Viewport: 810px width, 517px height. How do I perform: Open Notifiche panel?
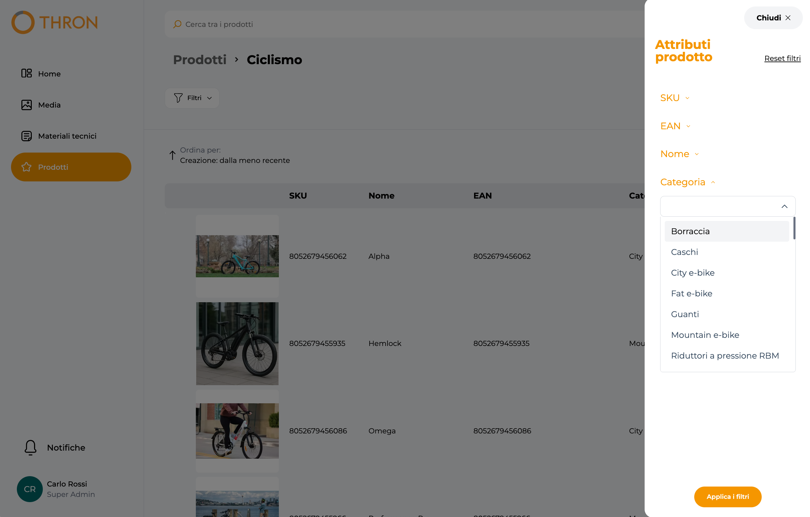tap(54, 447)
